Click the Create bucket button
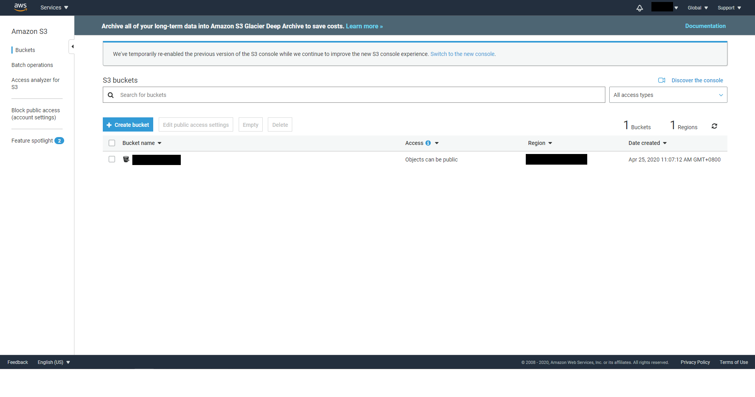Viewport: 755px width, 397px height. point(128,124)
